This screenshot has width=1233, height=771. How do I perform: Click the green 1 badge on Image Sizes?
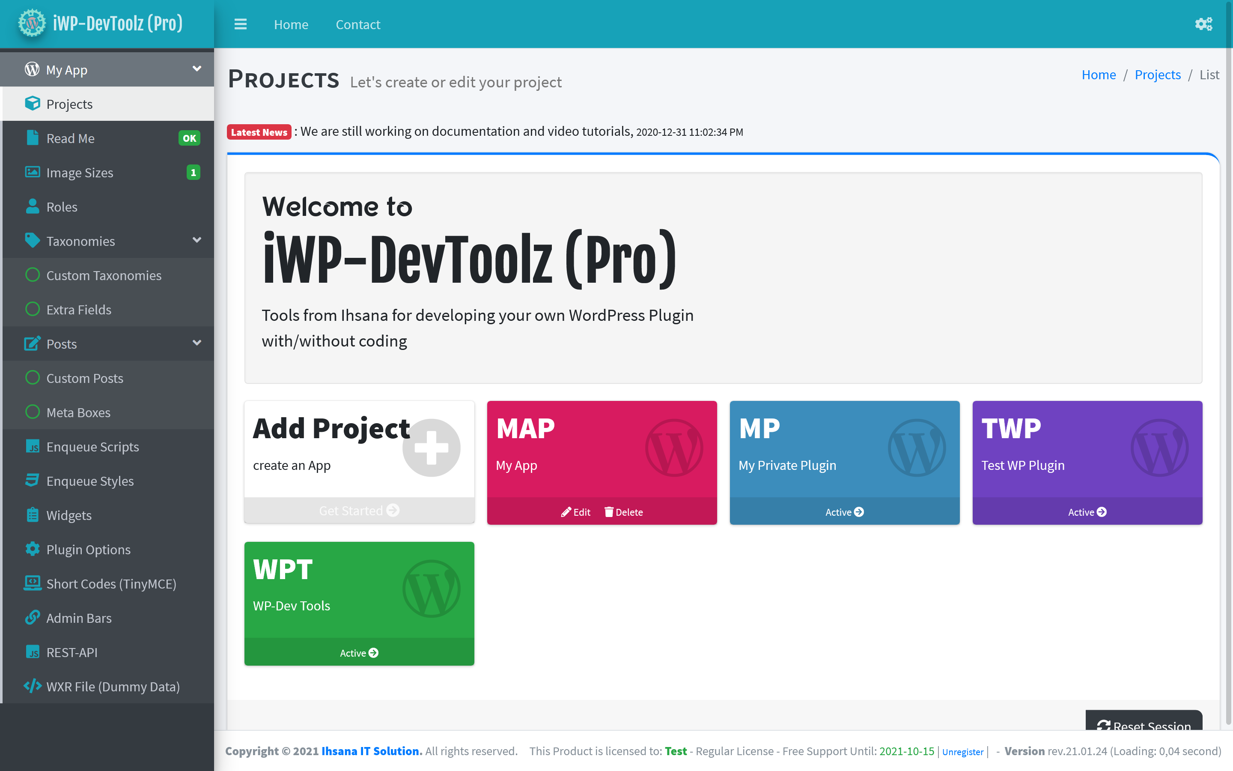coord(193,172)
